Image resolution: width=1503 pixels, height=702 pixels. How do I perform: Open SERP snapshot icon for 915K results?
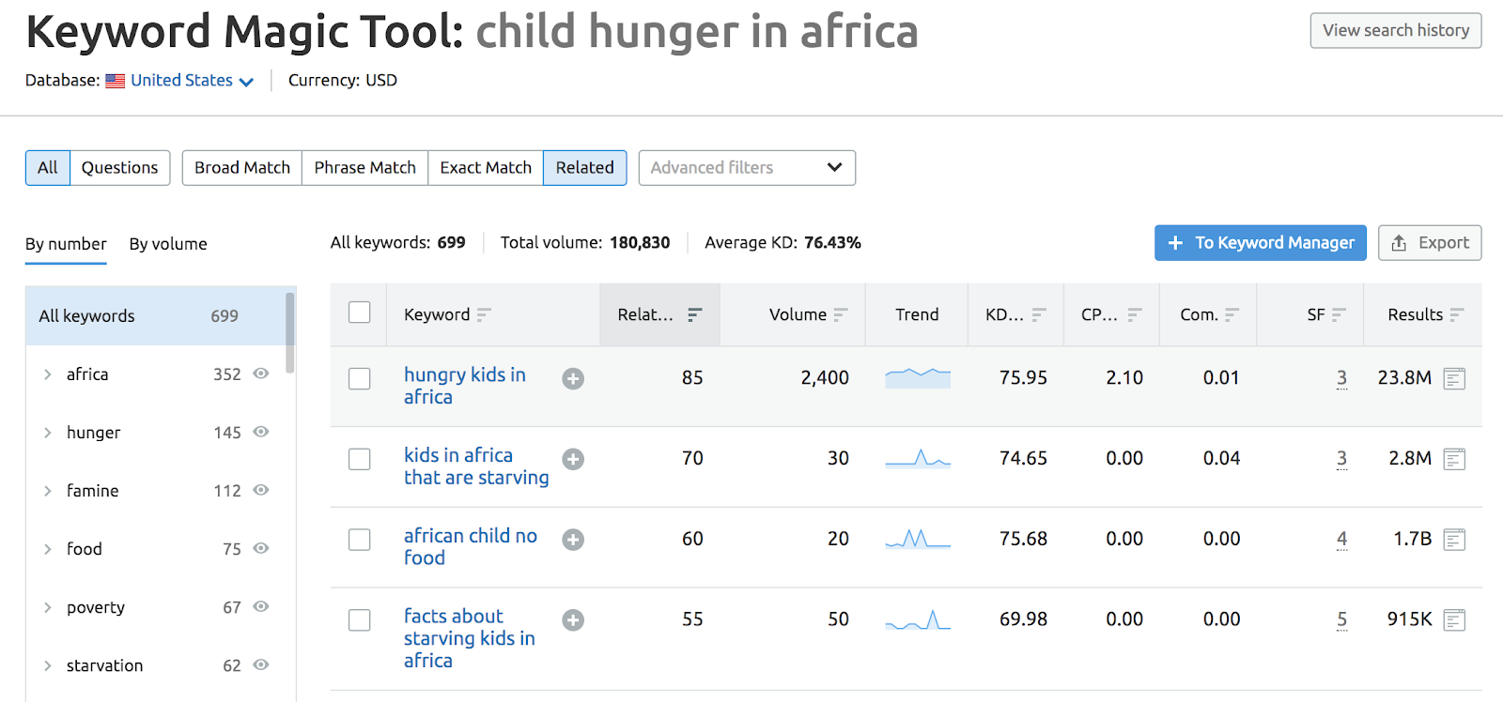click(1454, 620)
